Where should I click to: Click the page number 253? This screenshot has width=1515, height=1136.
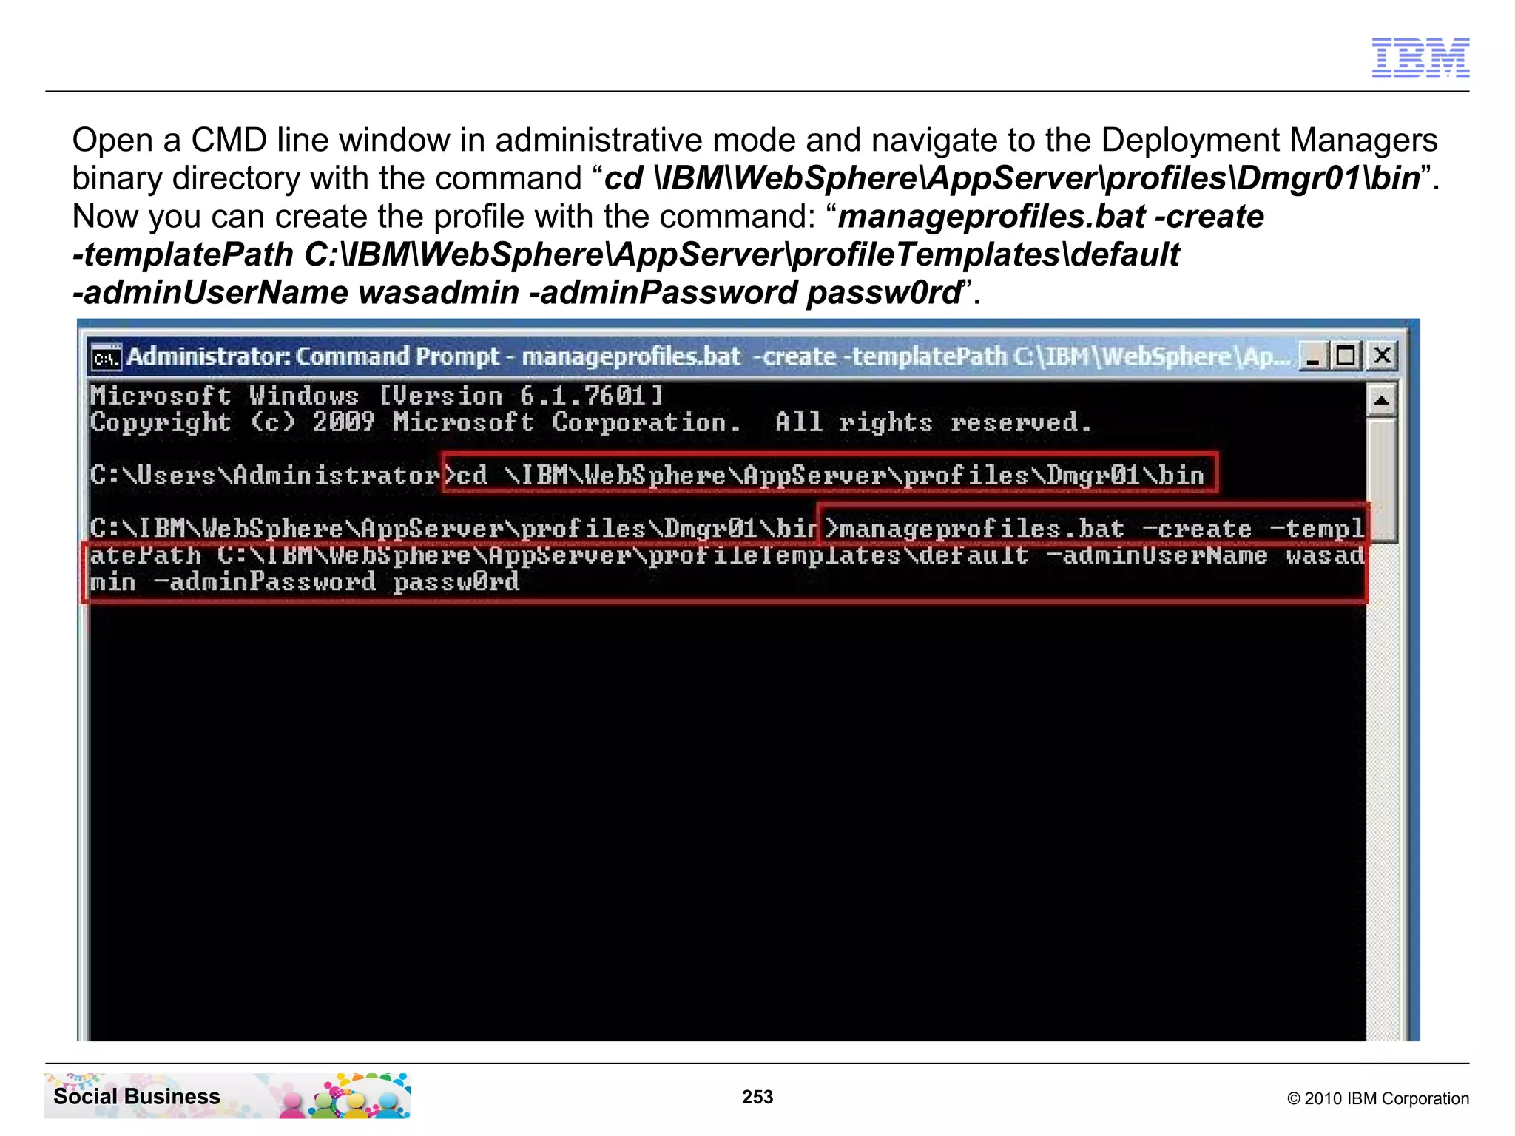757,1097
